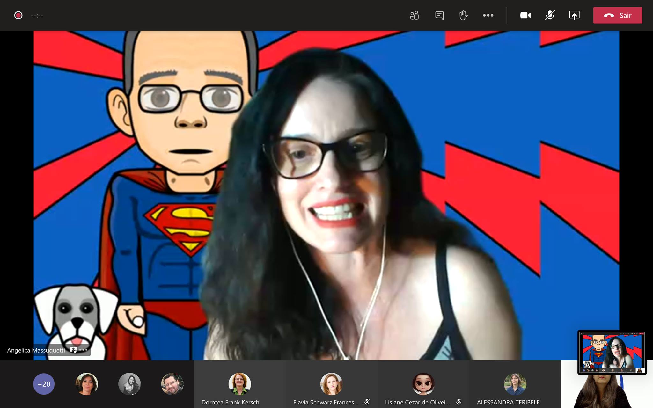The width and height of the screenshot is (653, 408).
Task: Raise your hand in the meeting
Action: pos(463,15)
